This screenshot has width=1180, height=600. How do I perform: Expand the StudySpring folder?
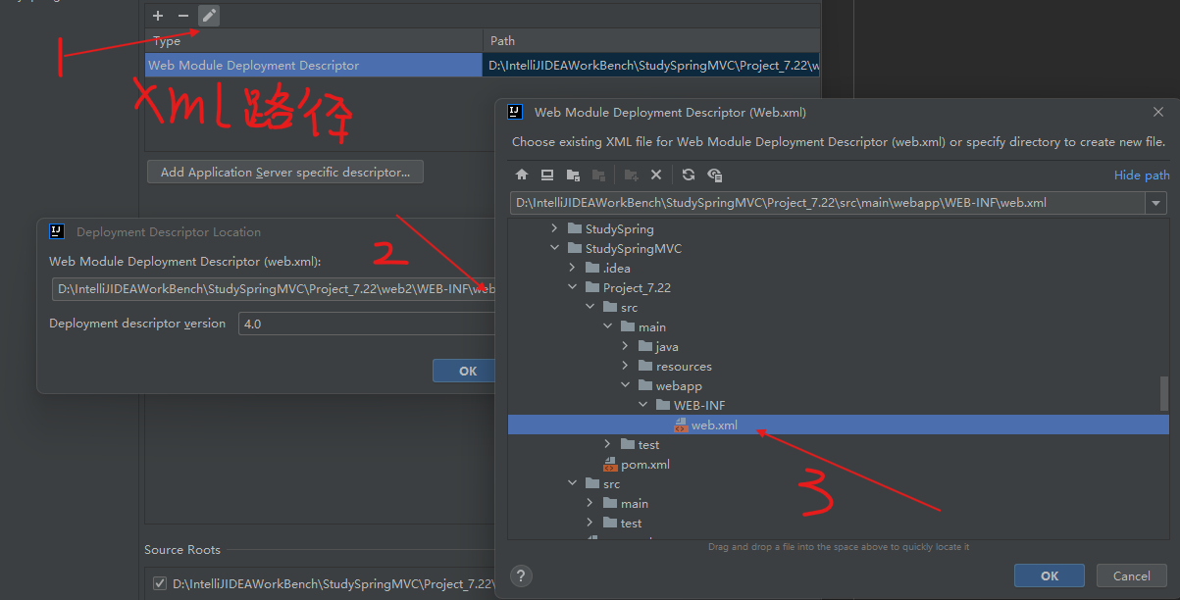tap(555, 228)
